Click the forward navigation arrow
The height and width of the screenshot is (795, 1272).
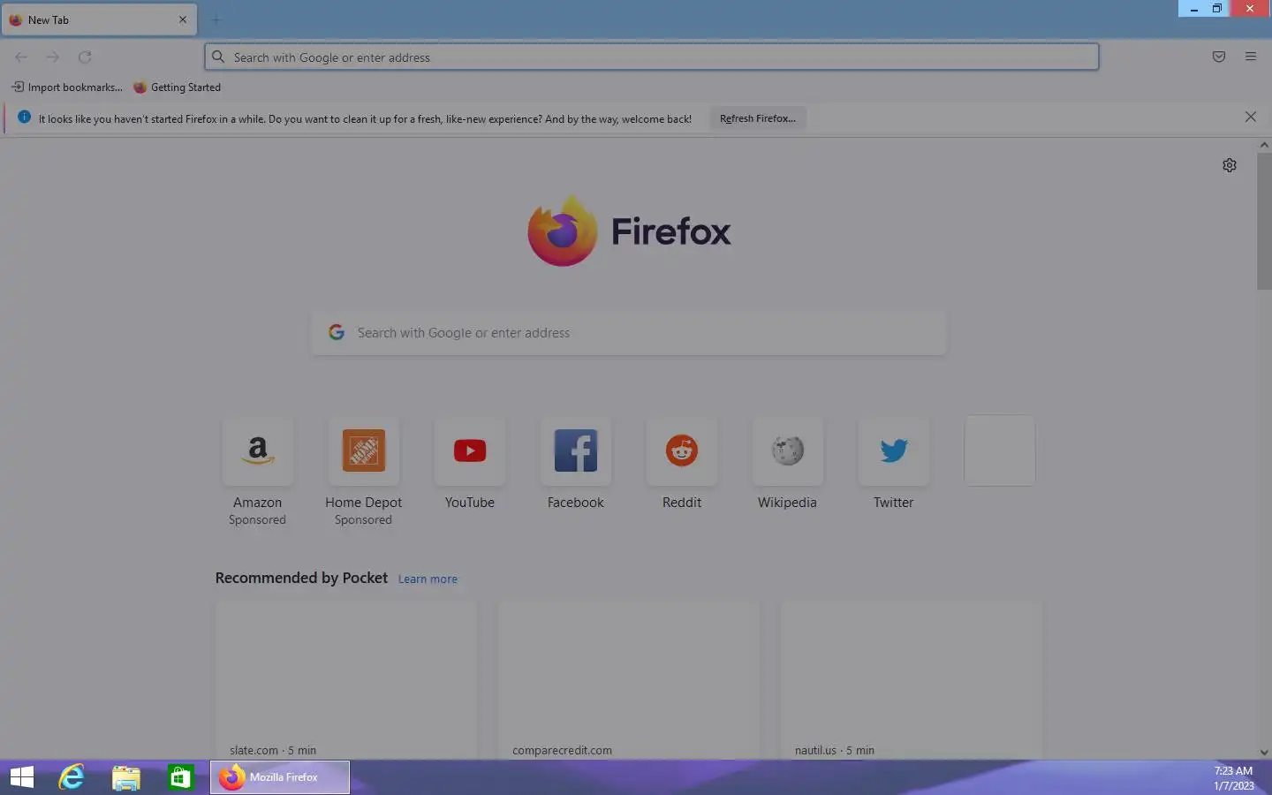(53, 57)
